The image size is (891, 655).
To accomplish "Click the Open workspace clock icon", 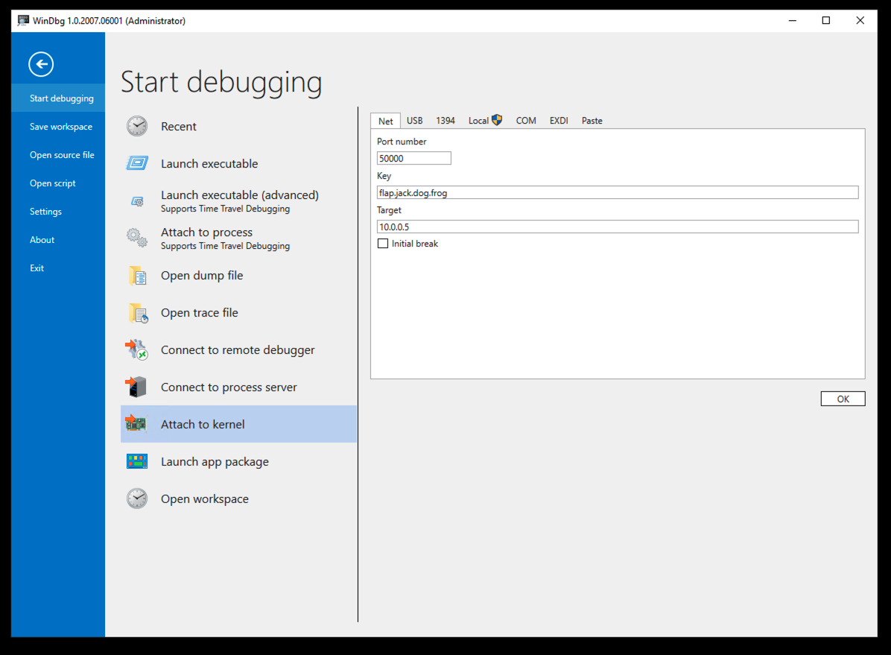I will [x=137, y=499].
